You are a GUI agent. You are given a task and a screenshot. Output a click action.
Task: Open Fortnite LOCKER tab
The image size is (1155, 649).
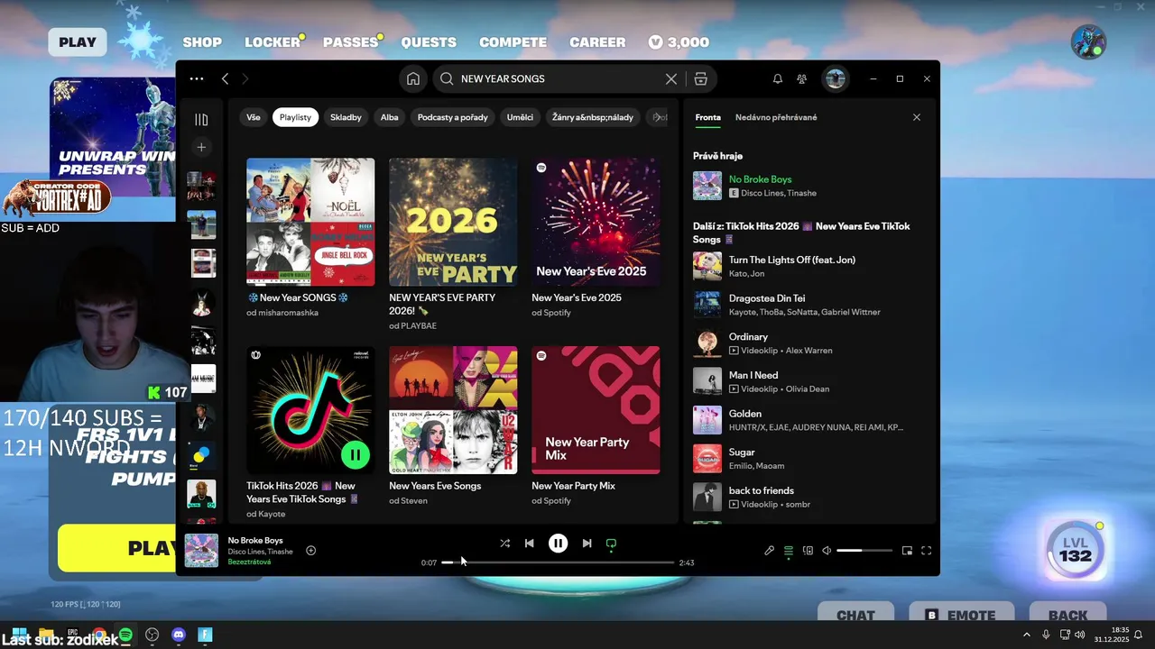[273, 42]
